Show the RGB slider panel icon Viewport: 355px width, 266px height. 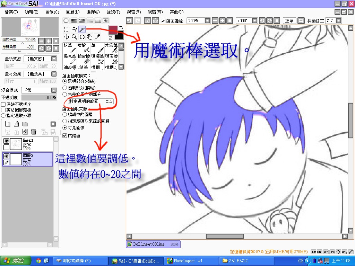click(x=74, y=20)
